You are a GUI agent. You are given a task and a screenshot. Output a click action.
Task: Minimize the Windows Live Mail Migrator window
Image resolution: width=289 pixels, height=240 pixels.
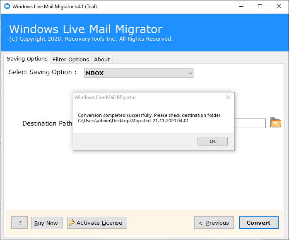241,7
